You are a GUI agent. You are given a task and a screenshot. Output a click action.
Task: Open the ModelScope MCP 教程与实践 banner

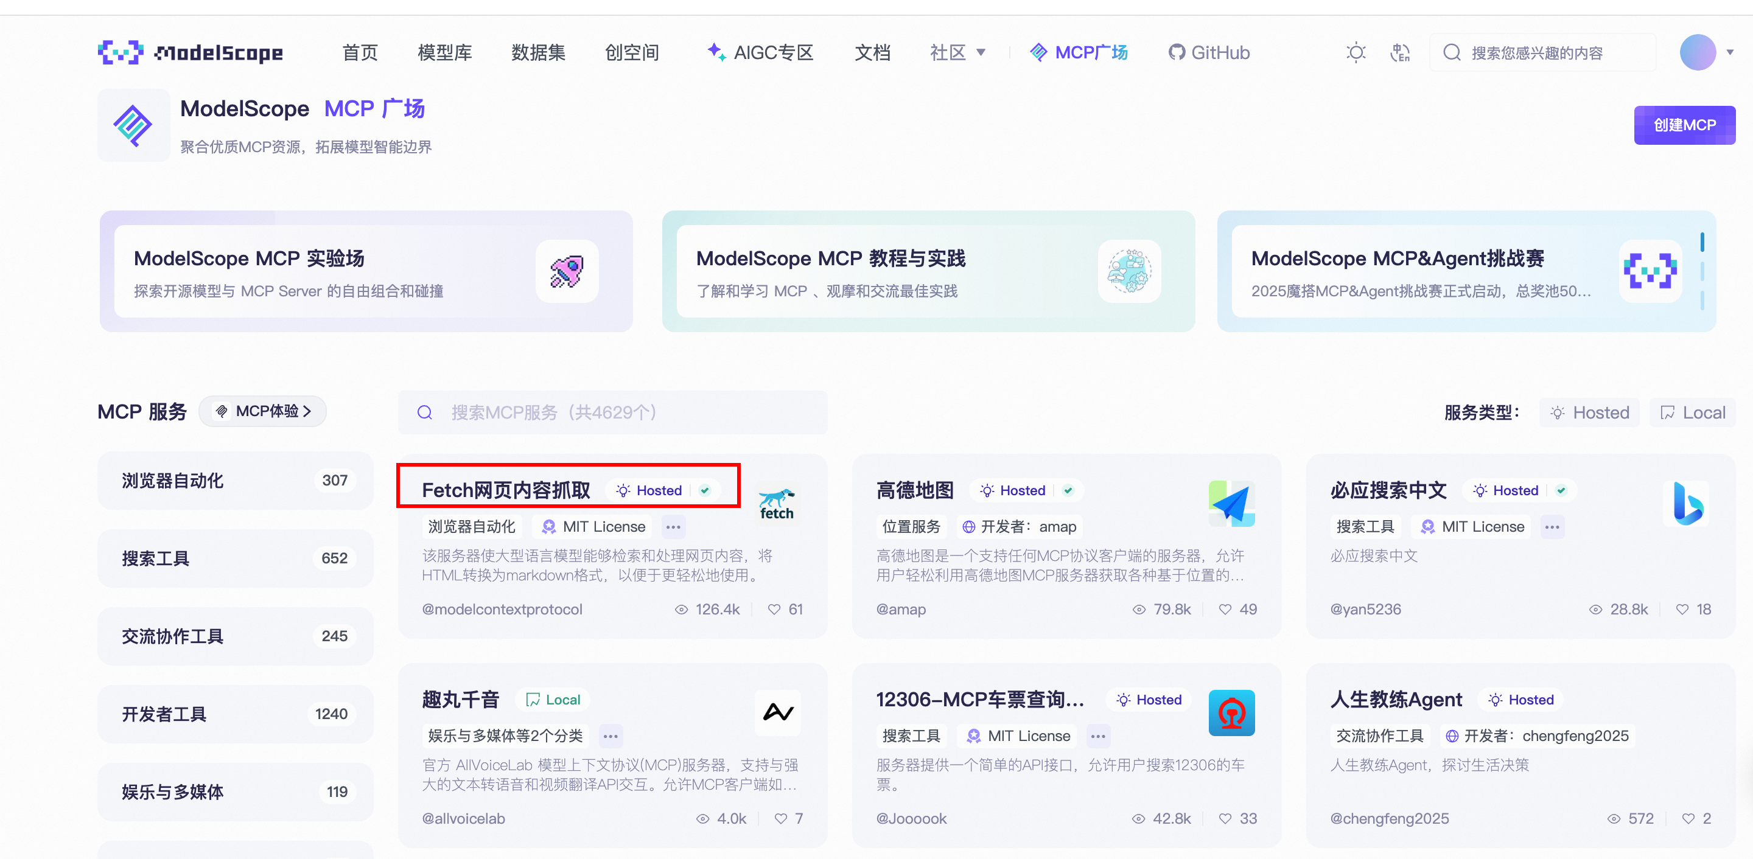(x=928, y=271)
